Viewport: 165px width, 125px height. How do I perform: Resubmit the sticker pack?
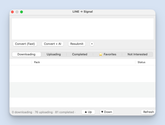[77, 44]
